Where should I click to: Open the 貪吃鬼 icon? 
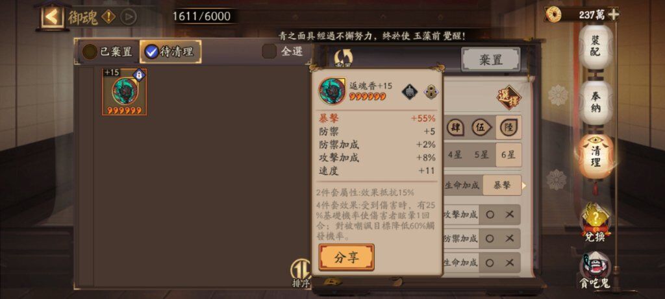[595, 269]
